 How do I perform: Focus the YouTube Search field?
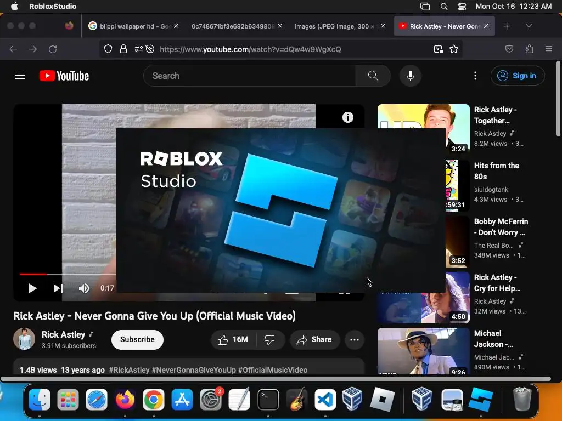[250, 76]
